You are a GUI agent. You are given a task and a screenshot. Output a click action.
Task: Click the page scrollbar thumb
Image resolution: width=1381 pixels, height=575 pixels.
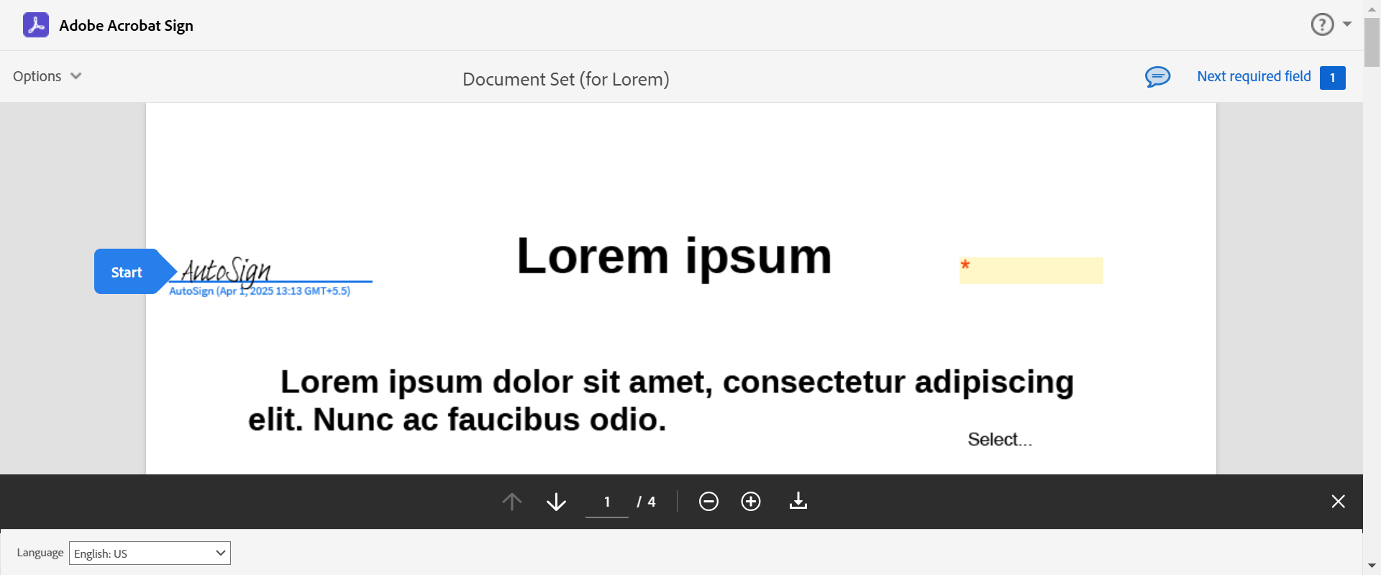1372,42
